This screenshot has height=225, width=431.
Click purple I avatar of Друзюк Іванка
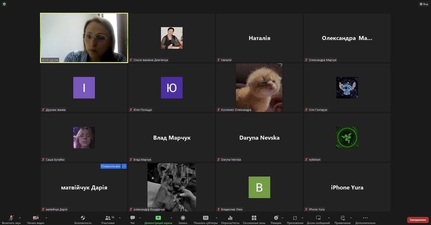84,87
